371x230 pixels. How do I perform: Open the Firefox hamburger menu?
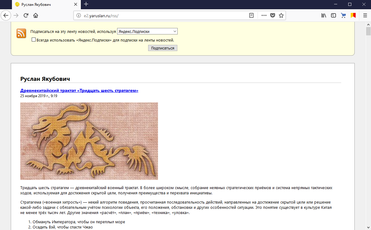click(365, 15)
